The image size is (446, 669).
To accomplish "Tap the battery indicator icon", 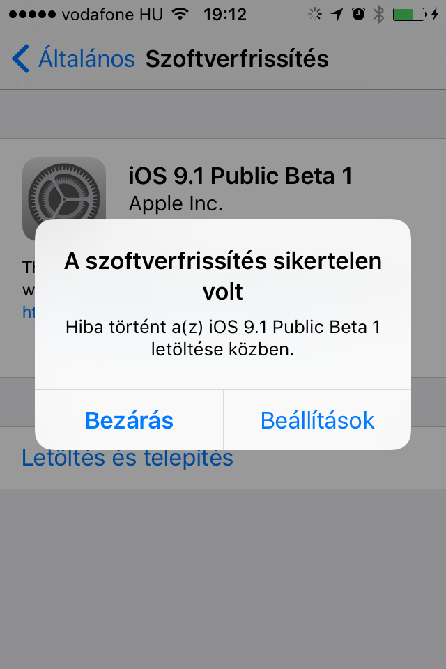I will [410, 15].
